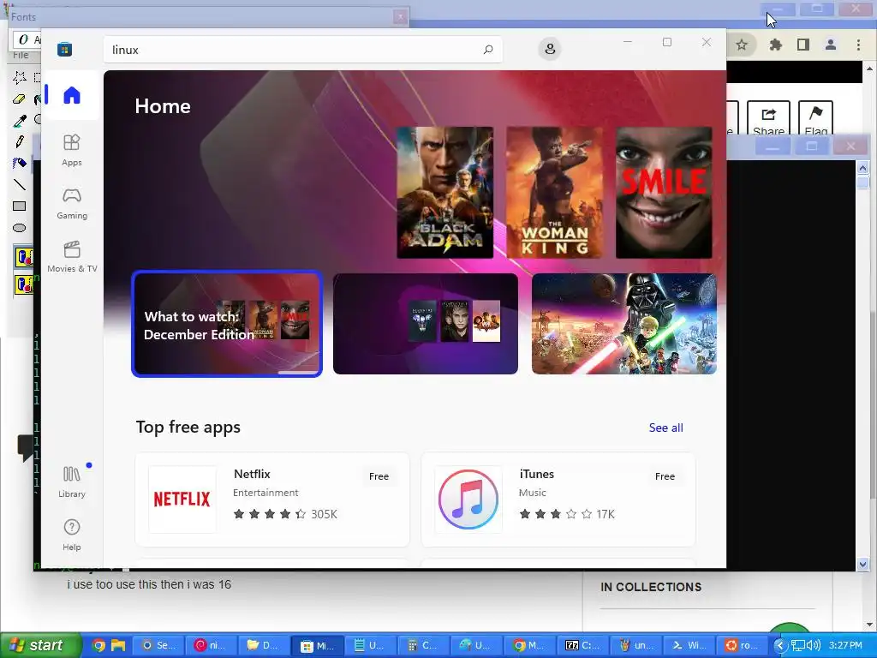This screenshot has height=658, width=877.
Task: Open the Netflix app listing
Action: (272, 499)
